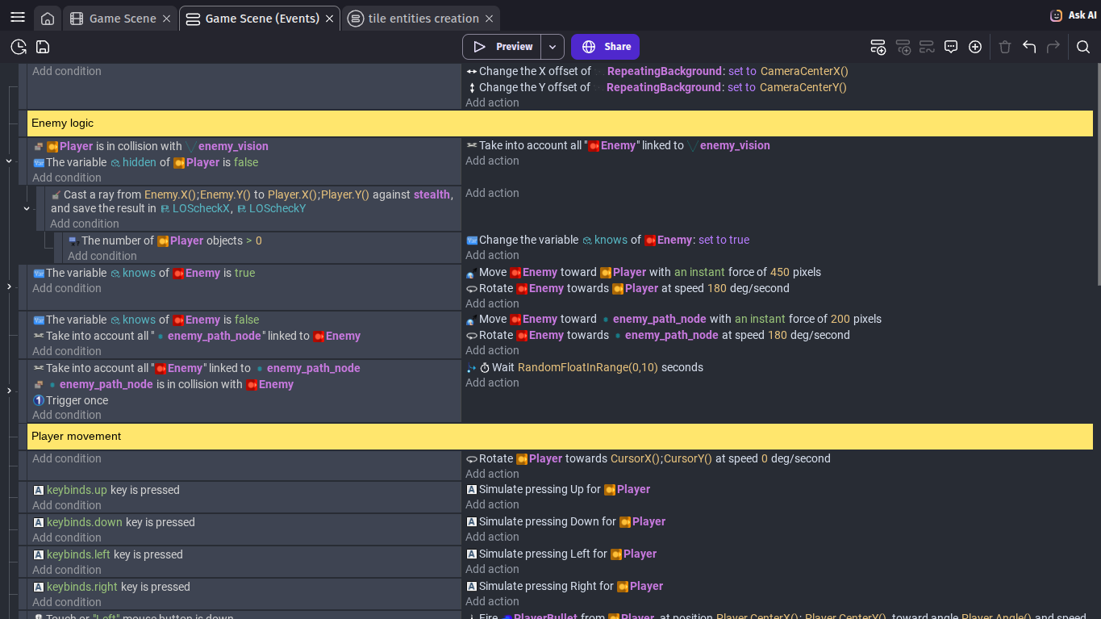Viewport: 1101px width, 619px height.
Task: Expand the 'knows of Enemy is true' event
Action: point(9,286)
